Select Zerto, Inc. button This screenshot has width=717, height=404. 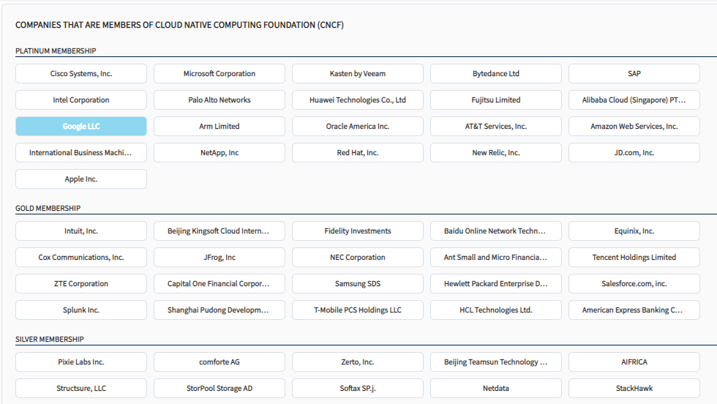coord(358,362)
